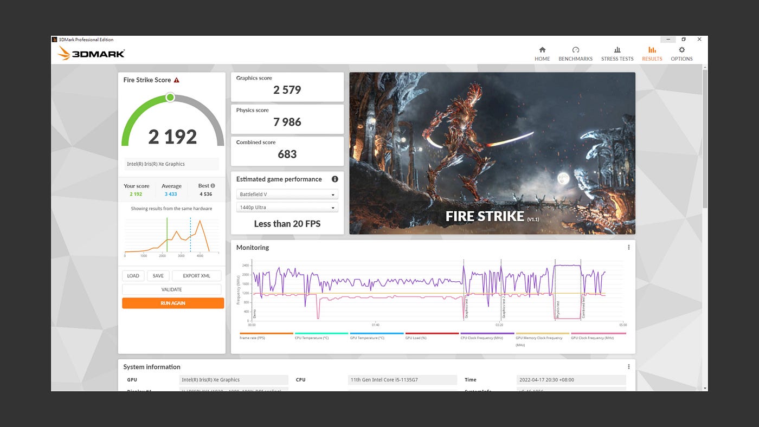Click the SAVE button
This screenshot has width=759, height=427.
[x=158, y=276]
